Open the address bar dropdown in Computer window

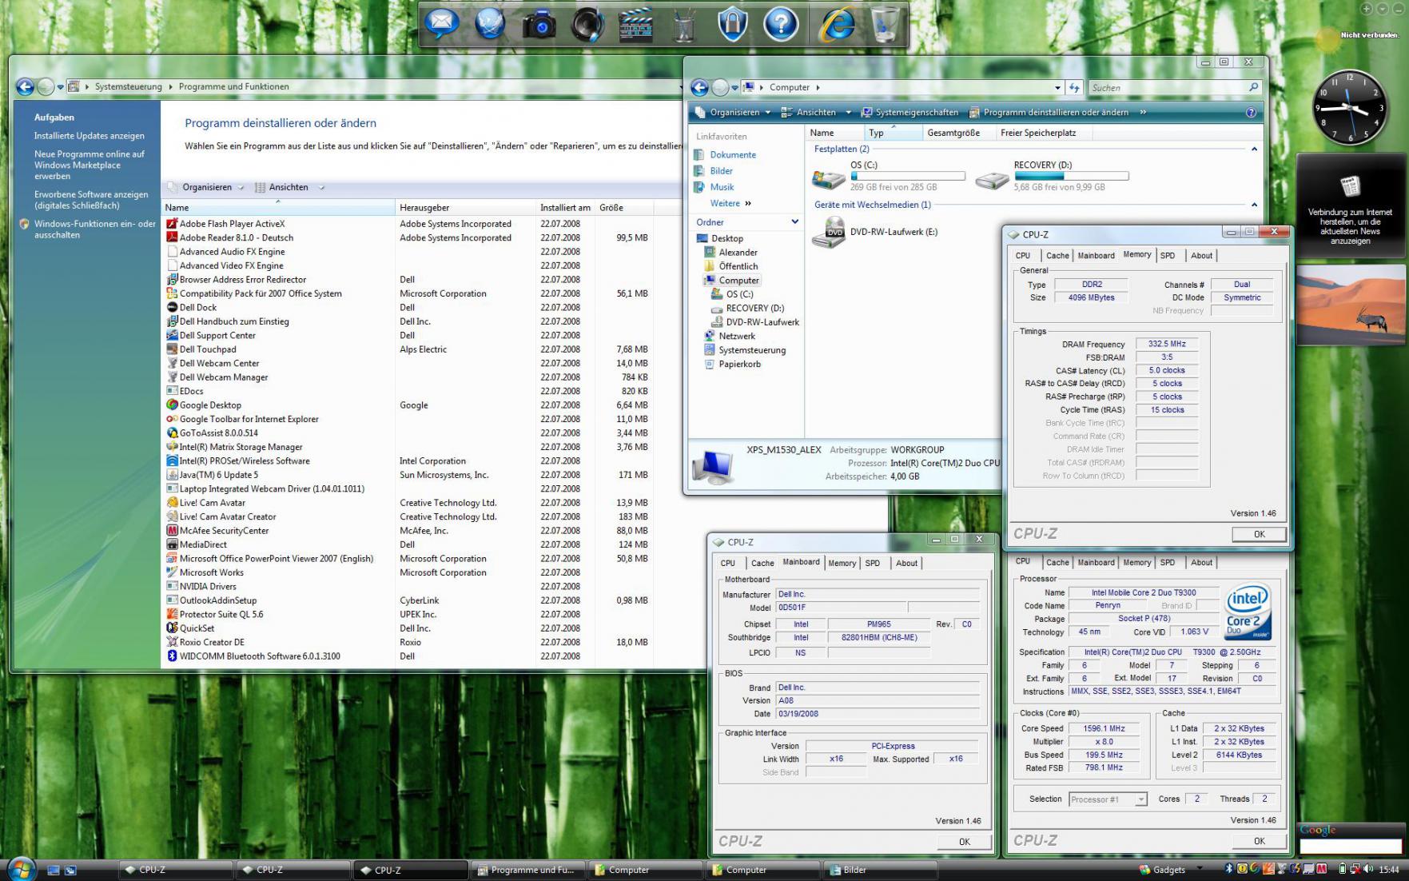coord(1057,87)
